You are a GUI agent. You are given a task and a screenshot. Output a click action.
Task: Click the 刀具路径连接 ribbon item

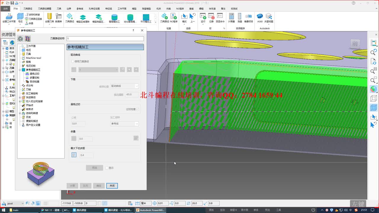33,19
